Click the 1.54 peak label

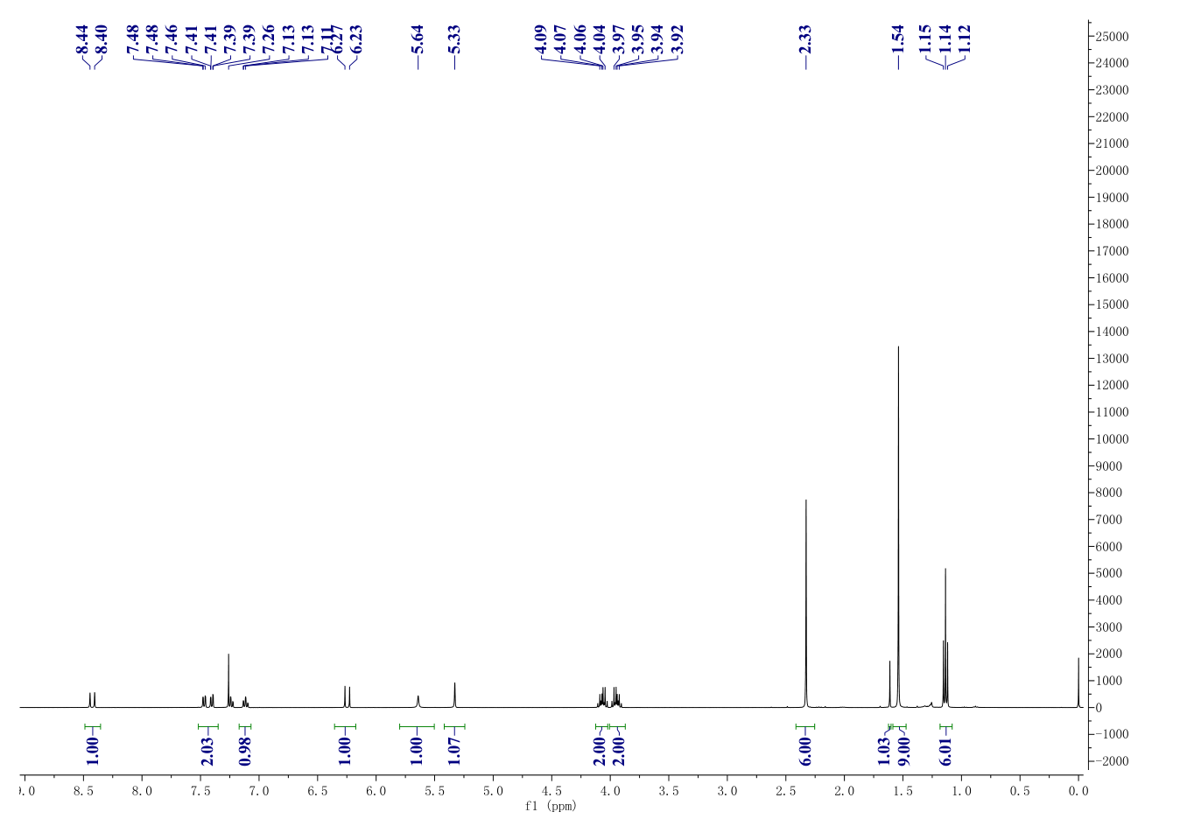[x=897, y=39]
